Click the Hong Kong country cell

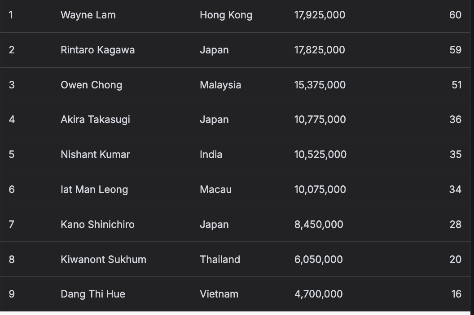(226, 15)
